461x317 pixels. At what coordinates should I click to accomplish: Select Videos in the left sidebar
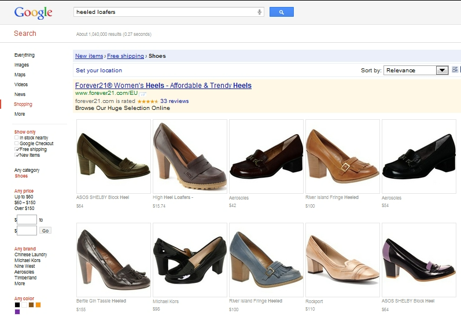[21, 84]
